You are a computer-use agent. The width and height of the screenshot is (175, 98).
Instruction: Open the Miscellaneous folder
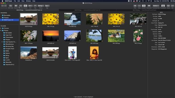(10, 44)
